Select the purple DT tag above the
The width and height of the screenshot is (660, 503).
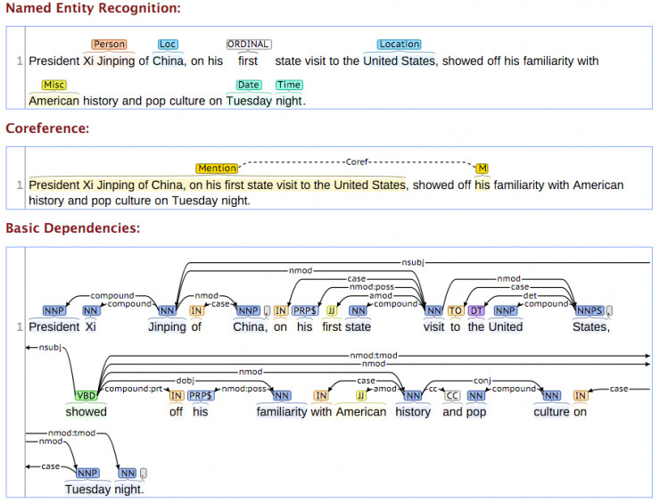[x=475, y=310]
